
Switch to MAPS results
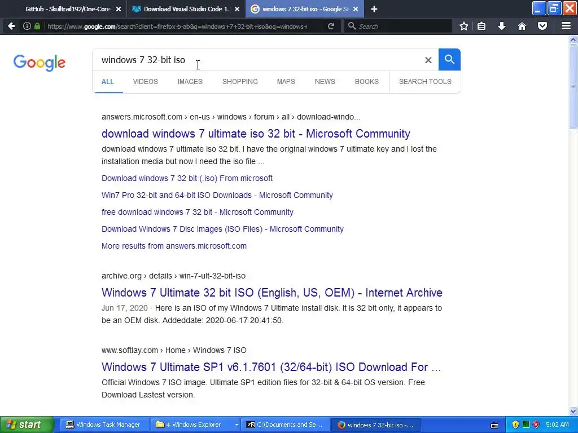[286, 82]
